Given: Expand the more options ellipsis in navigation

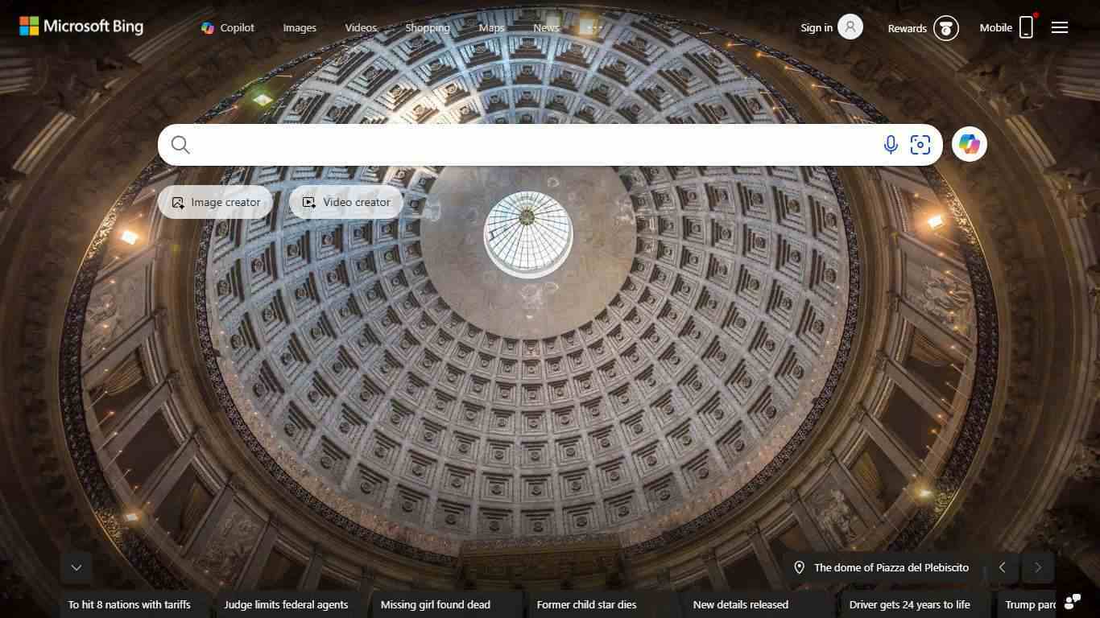Looking at the screenshot, I should (x=594, y=27).
